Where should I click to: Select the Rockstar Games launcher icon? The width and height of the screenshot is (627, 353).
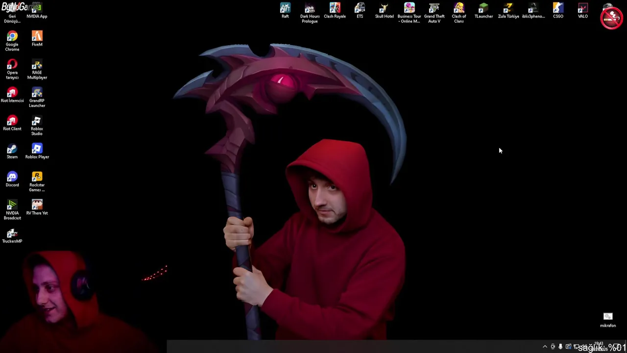coord(37,181)
